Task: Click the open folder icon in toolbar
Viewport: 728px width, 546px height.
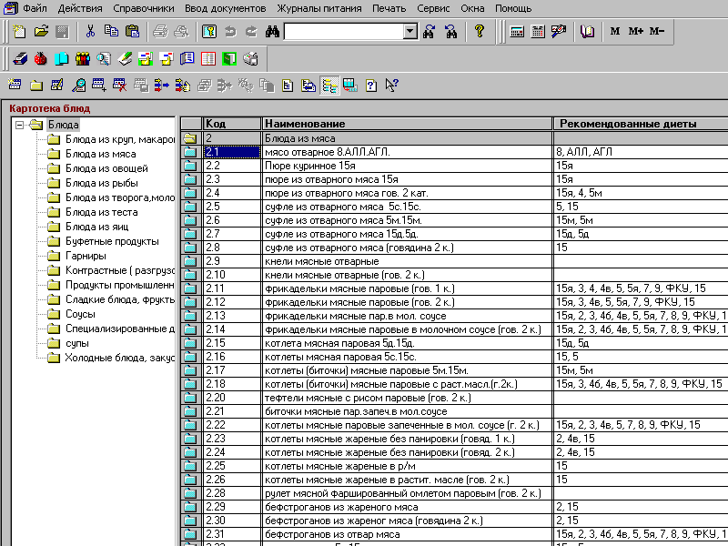Action: click(x=41, y=32)
